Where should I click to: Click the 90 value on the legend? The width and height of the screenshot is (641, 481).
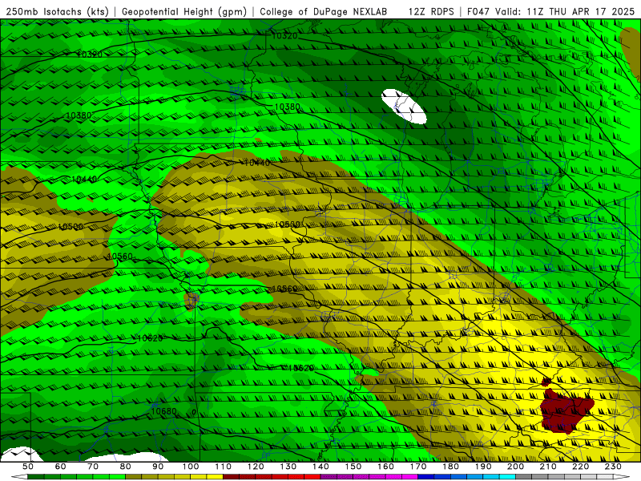tap(158, 467)
